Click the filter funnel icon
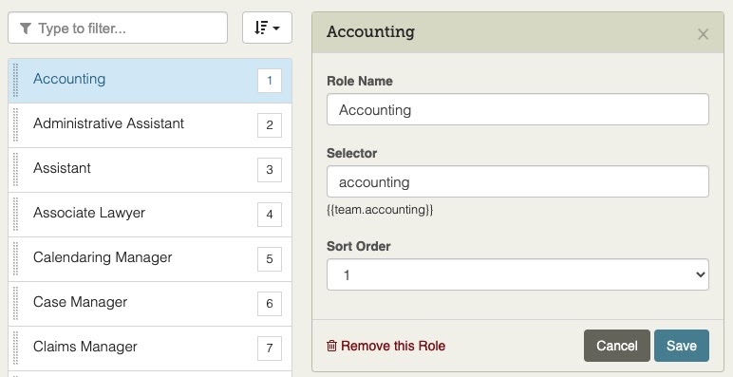Image resolution: width=733 pixels, height=377 pixels. pos(26,29)
